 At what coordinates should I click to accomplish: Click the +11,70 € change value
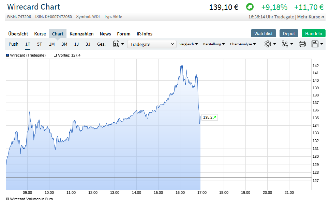[309, 7]
